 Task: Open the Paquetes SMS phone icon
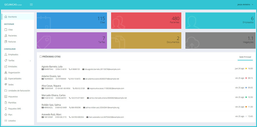click(x=6, y=109)
